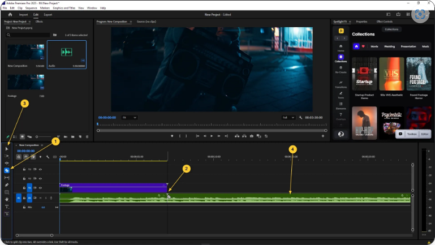Go to Spotlight FX Home
Viewport: 435px width, 245px height.
341,48
